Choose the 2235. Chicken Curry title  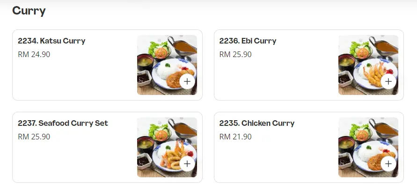click(x=256, y=123)
